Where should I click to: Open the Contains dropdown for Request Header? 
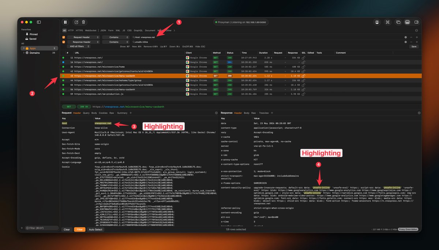tap(116, 37)
